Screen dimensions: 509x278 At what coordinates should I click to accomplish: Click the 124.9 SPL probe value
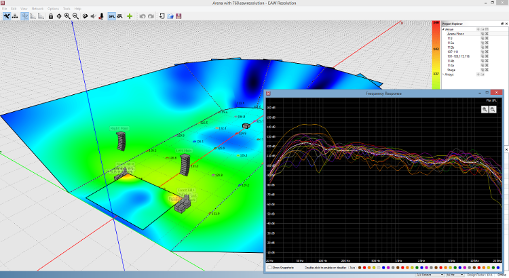coord(242,134)
